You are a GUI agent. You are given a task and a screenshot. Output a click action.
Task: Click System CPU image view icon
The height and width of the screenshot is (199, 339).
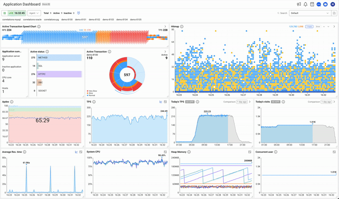pyautogui.click(x=165, y=152)
